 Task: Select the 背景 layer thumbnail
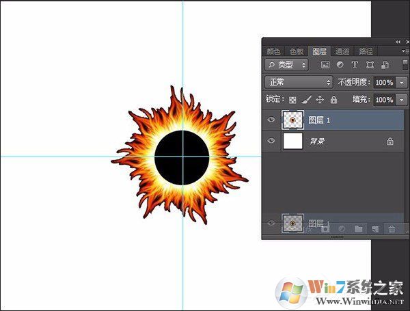click(x=293, y=141)
